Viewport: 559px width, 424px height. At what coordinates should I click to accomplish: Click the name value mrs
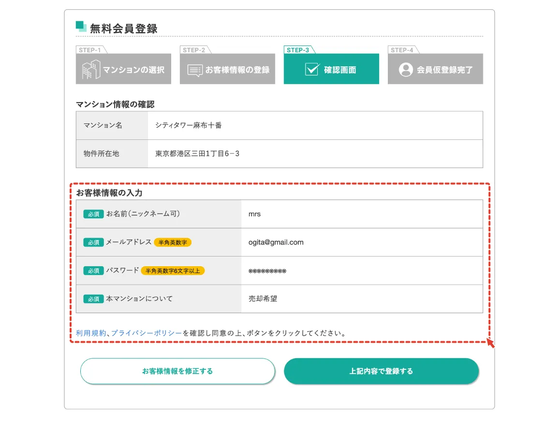coord(254,214)
